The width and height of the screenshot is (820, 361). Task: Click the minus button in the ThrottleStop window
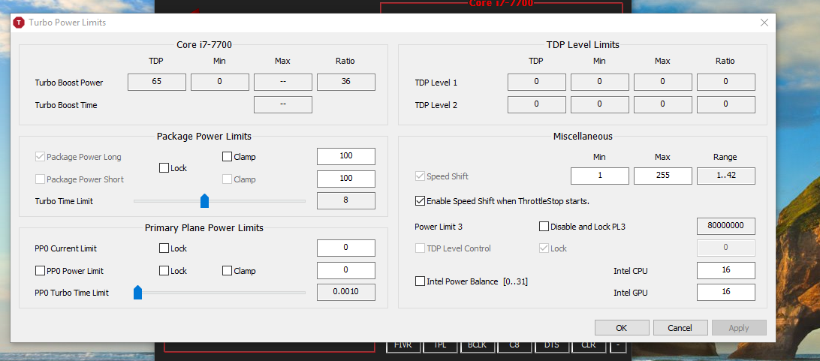point(617,347)
